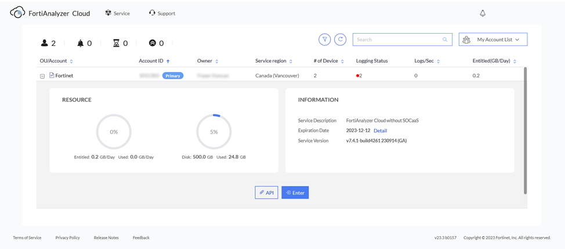Click into the Search field
Viewport: 565px width, 249px height.
(x=397, y=39)
